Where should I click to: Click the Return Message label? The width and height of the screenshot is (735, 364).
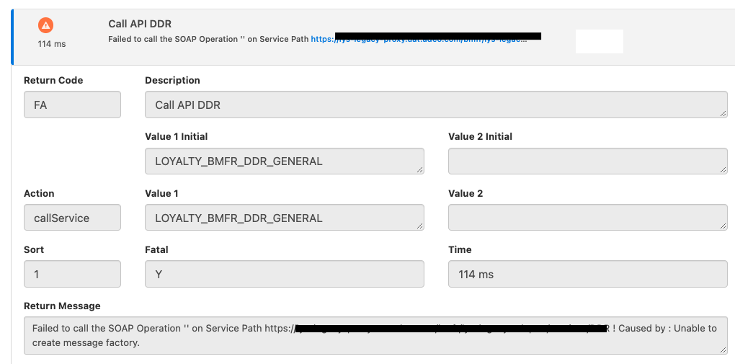coord(62,306)
